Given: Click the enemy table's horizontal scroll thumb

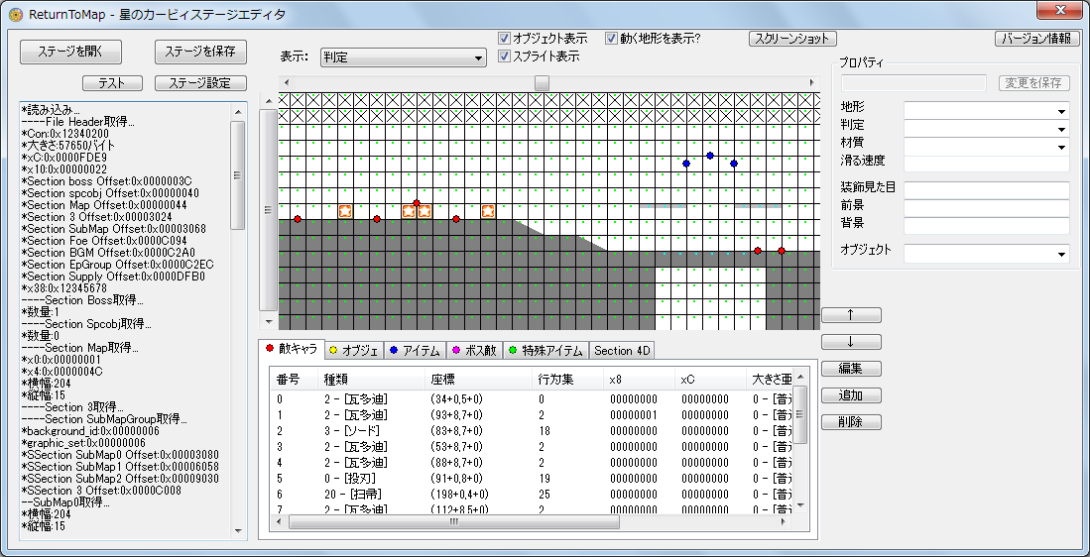Looking at the screenshot, I should pos(454,522).
